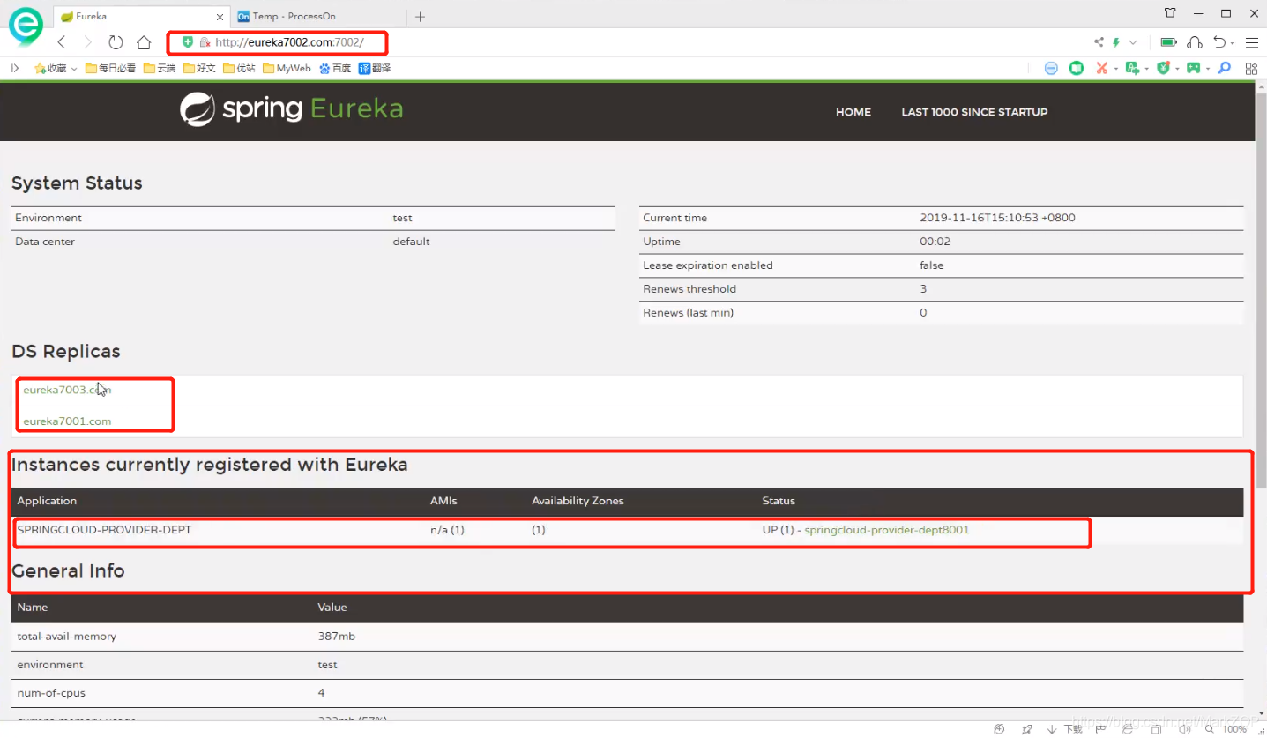Open the hamburger main menu

pos(1252,42)
